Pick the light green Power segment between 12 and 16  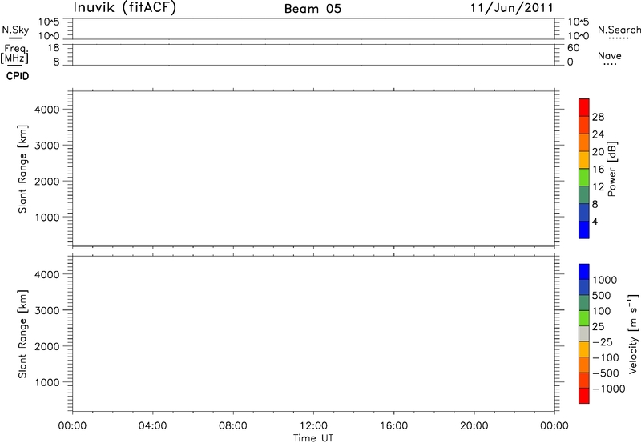point(584,178)
